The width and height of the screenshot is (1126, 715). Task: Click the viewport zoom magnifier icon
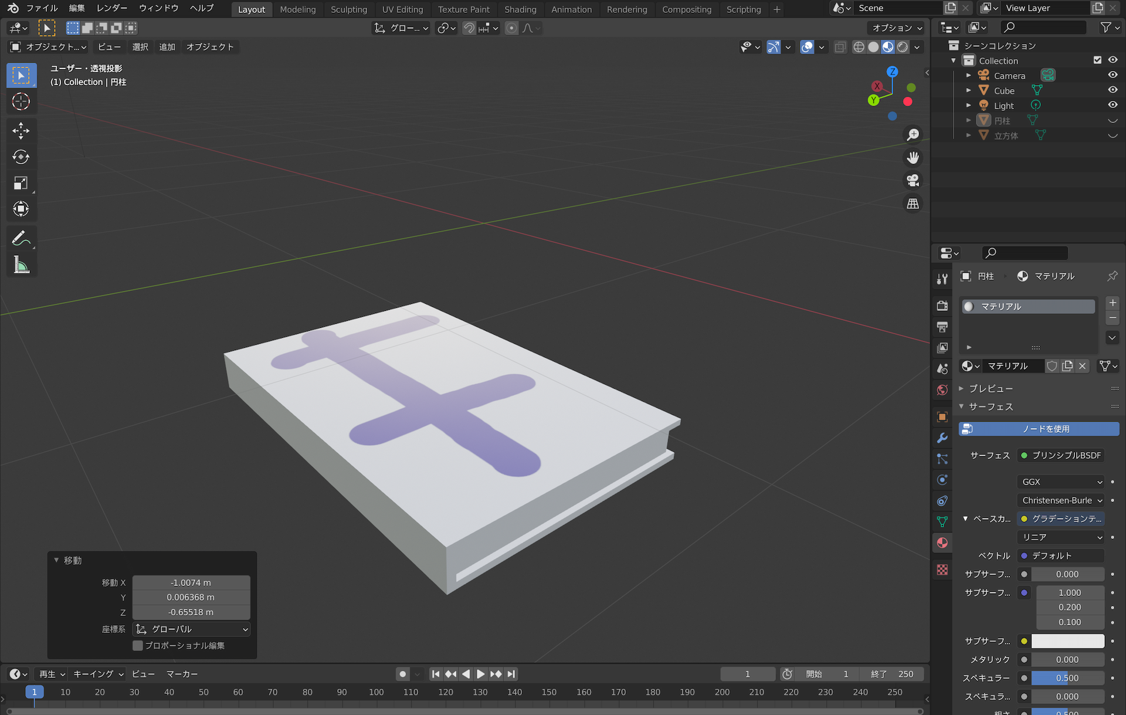click(913, 135)
